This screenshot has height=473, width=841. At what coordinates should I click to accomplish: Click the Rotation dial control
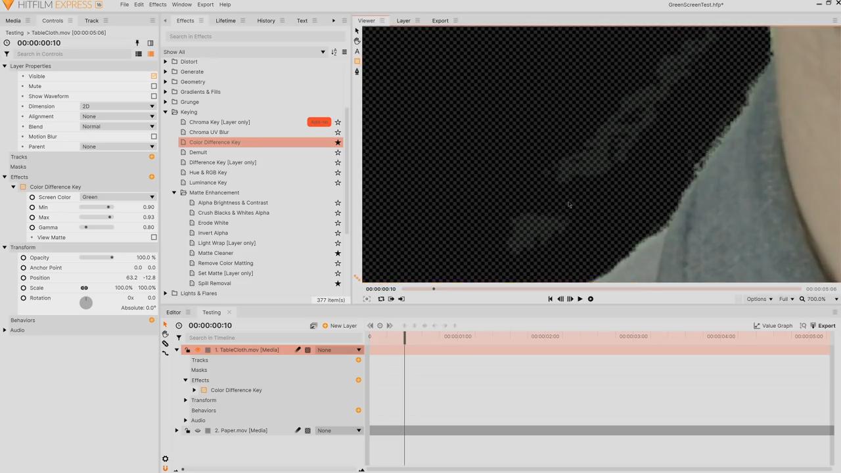(x=86, y=302)
